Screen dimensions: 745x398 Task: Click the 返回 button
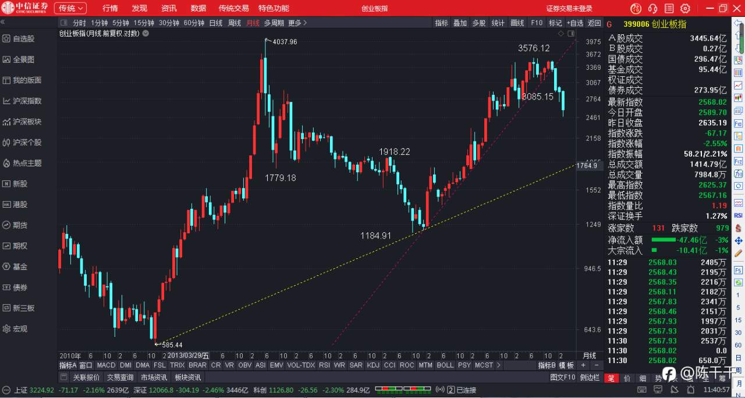[x=594, y=23]
